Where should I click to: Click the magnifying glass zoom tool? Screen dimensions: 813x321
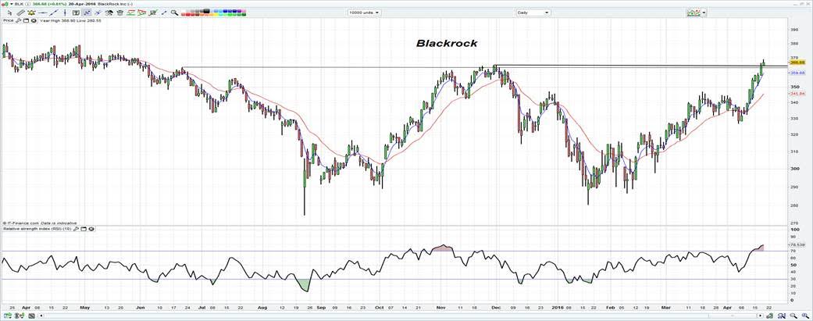click(x=174, y=12)
